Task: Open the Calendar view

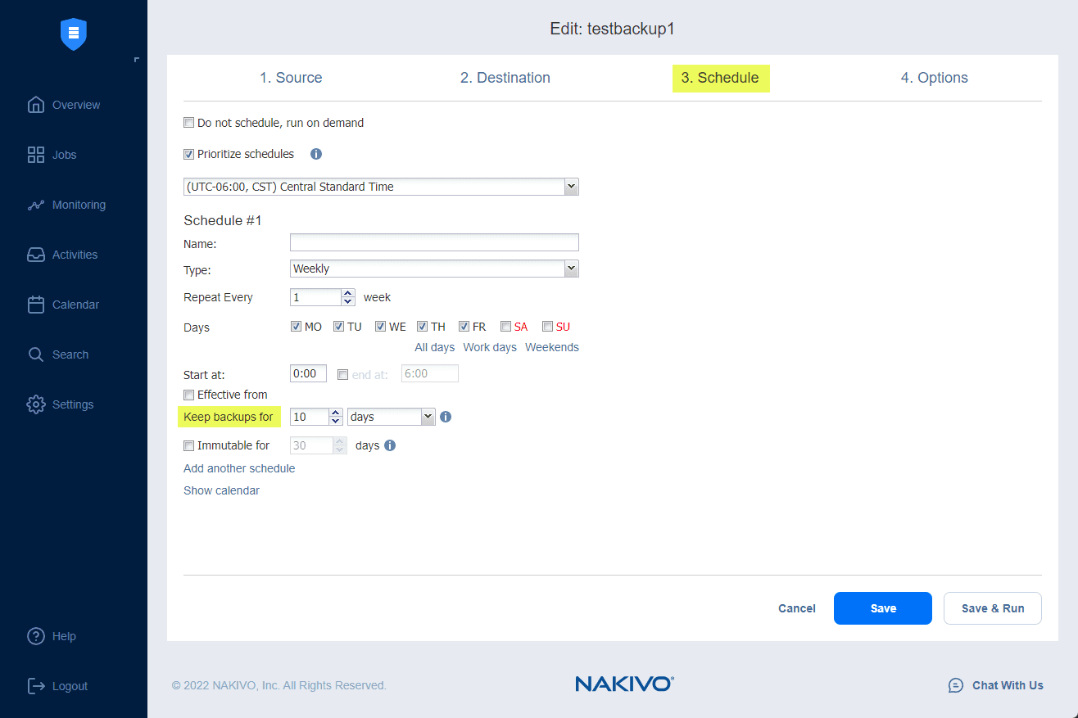Action: click(x=75, y=305)
